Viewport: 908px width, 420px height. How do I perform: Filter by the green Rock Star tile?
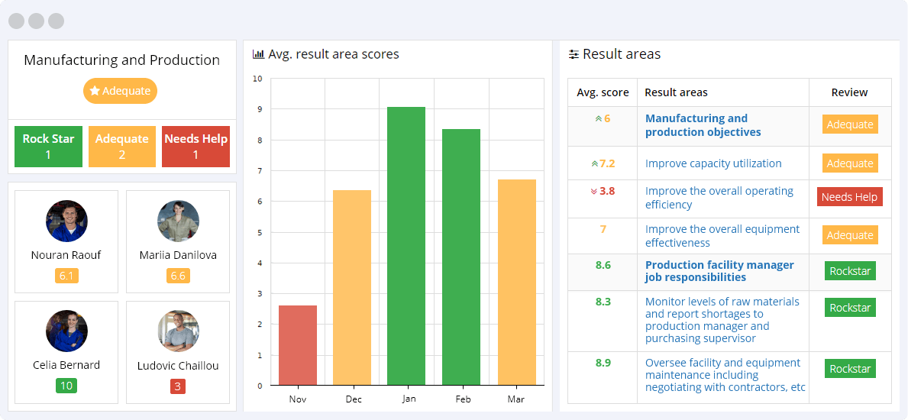point(48,147)
